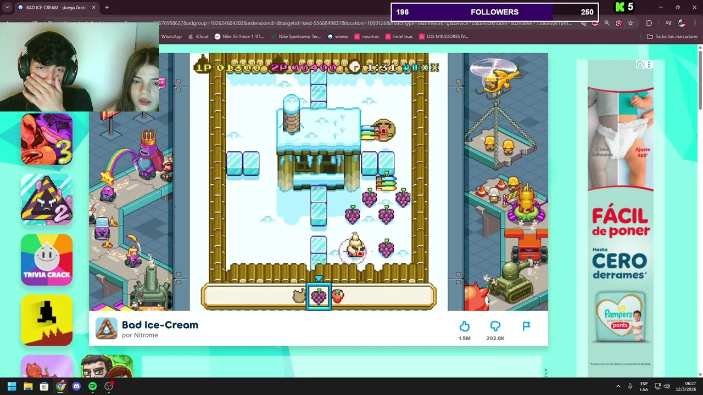Click the Bad Ice-Cream game logo icon
Viewport: 703px width, 395px height.
tap(107, 329)
